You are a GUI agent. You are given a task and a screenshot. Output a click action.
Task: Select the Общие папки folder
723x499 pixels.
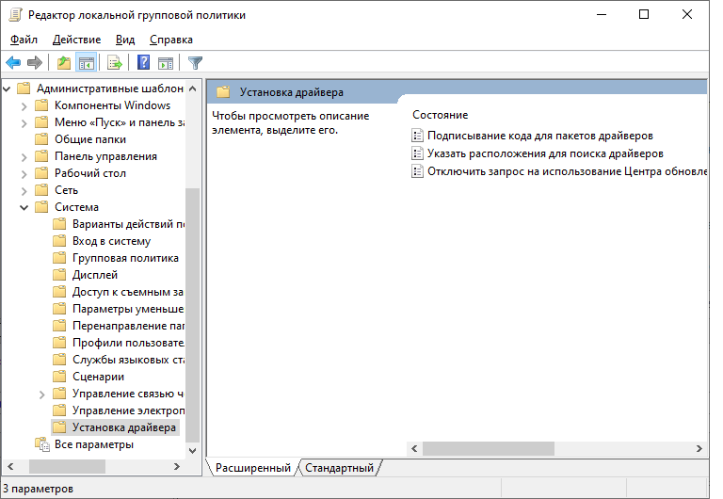click(90, 139)
